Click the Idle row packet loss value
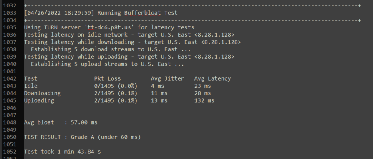 (x=116, y=86)
